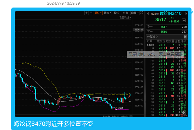This screenshot has height=130, width=194.
Task: Select trade row with volume 100
Action: 166,70
